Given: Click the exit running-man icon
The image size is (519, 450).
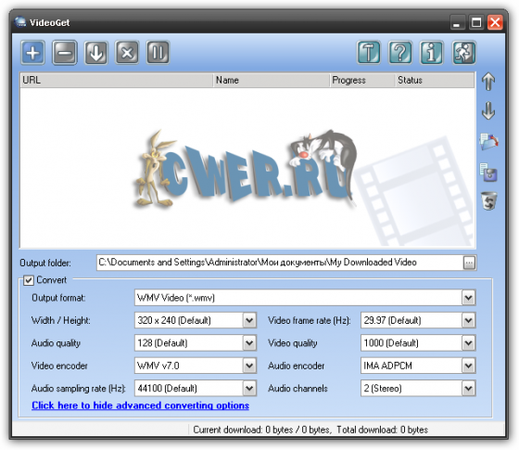Looking at the screenshot, I should coord(464,52).
